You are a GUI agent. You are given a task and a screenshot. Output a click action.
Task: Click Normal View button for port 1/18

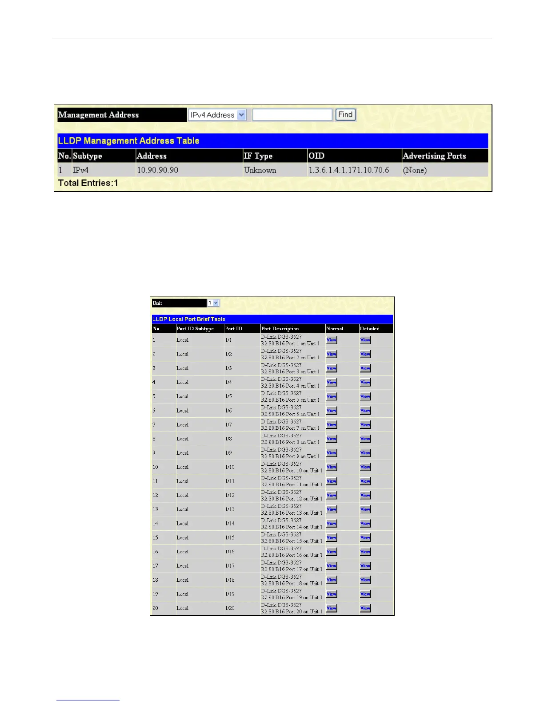(x=332, y=580)
